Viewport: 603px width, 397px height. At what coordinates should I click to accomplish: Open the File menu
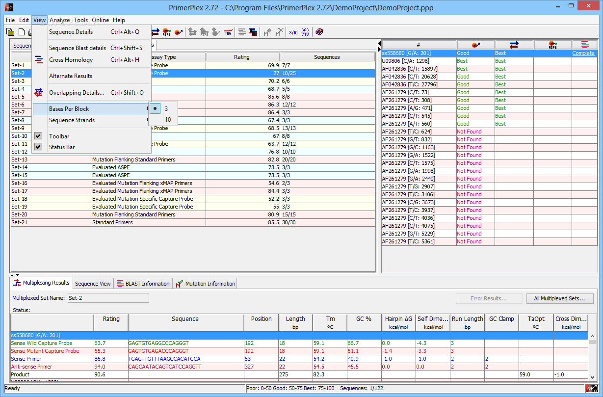pyautogui.click(x=10, y=20)
